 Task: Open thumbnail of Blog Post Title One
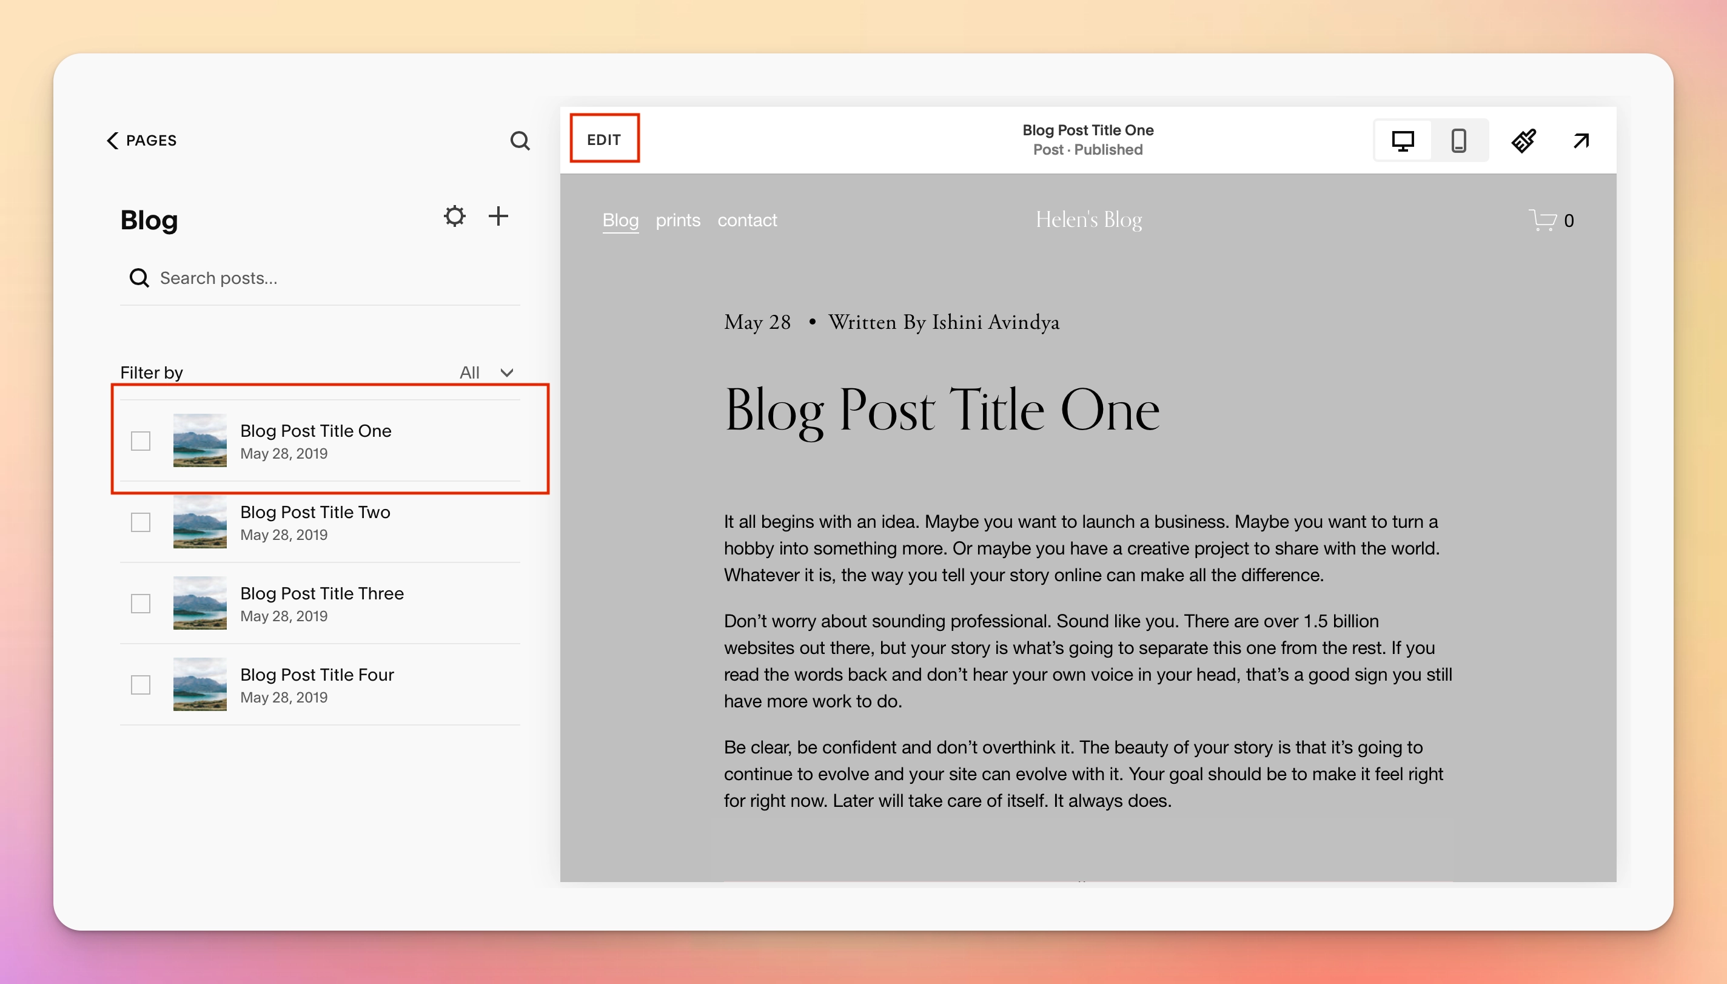(200, 440)
